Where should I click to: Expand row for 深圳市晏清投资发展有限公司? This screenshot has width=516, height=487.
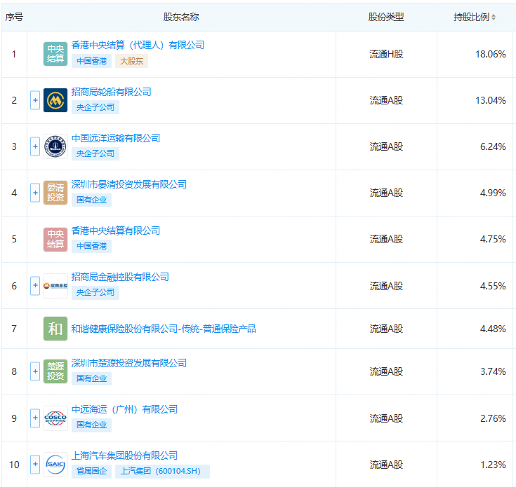click(x=35, y=193)
